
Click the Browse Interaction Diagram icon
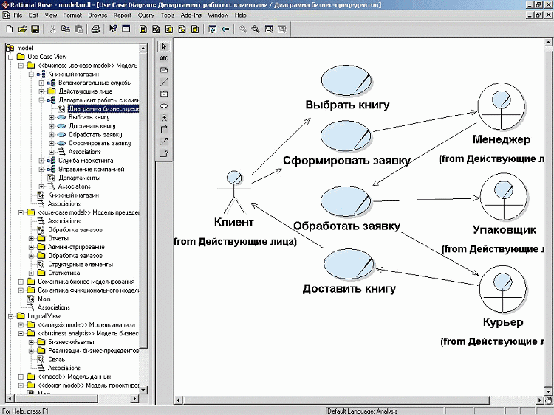pyautogui.click(x=156, y=29)
